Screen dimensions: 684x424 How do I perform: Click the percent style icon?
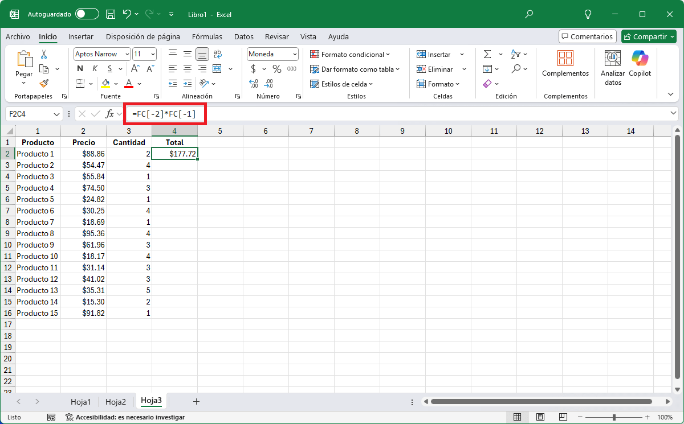(x=277, y=69)
